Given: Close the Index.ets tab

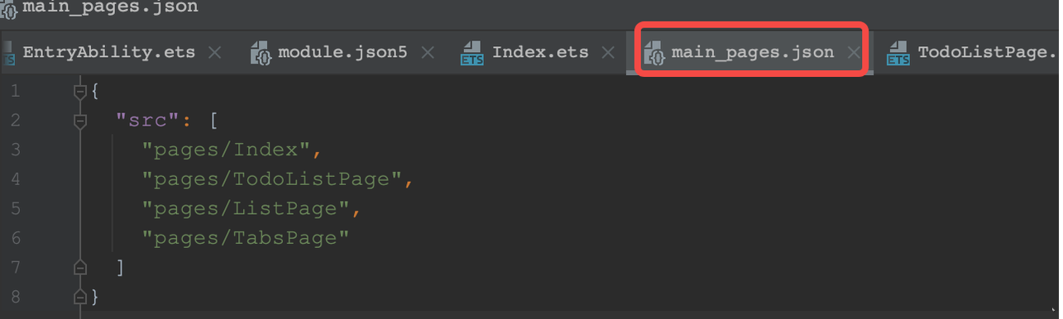Looking at the screenshot, I should click(608, 53).
